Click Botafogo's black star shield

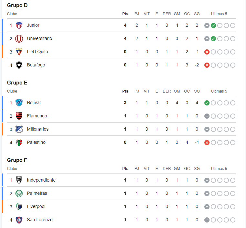point(19,65)
